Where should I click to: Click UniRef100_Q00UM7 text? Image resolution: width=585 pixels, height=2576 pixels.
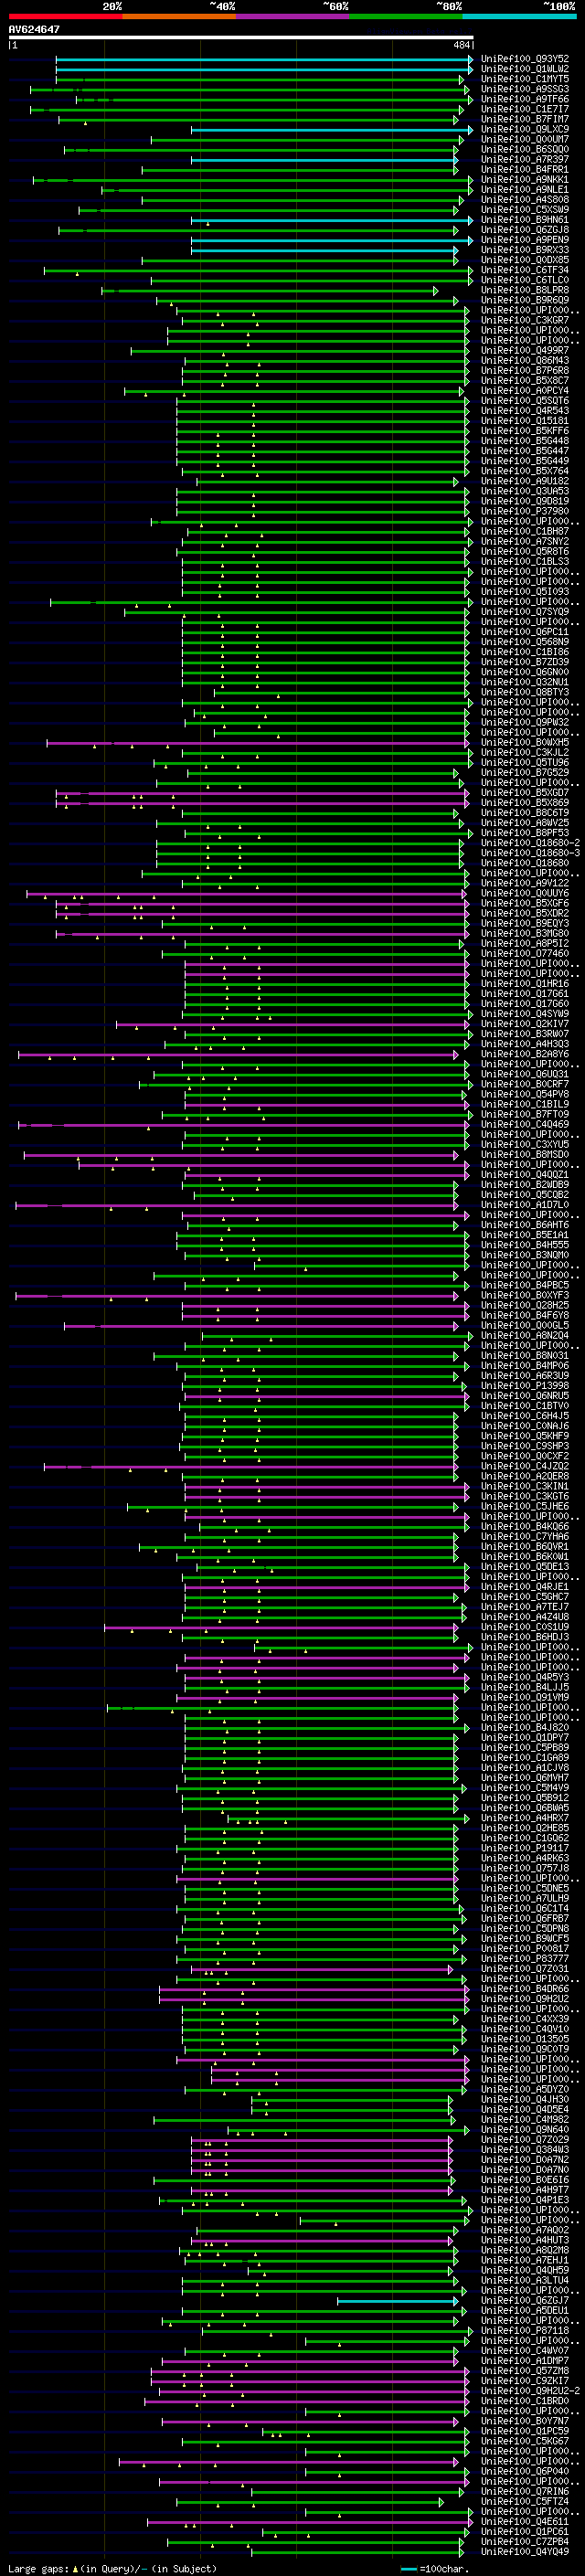coord(525,140)
